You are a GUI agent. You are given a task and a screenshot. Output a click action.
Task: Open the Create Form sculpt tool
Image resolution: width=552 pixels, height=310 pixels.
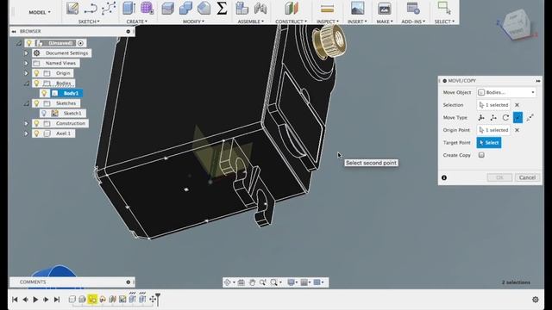point(147,8)
